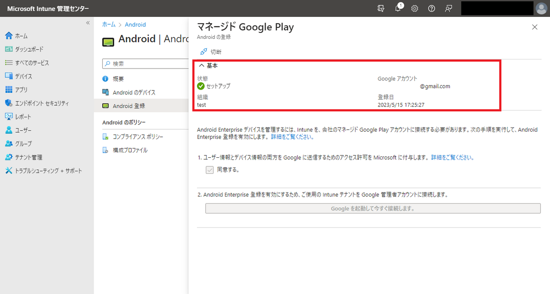The height and width of the screenshot is (294, 550).
Task: Click the エンドポイント セキュリティ shield icon
Action: [x=8, y=103]
